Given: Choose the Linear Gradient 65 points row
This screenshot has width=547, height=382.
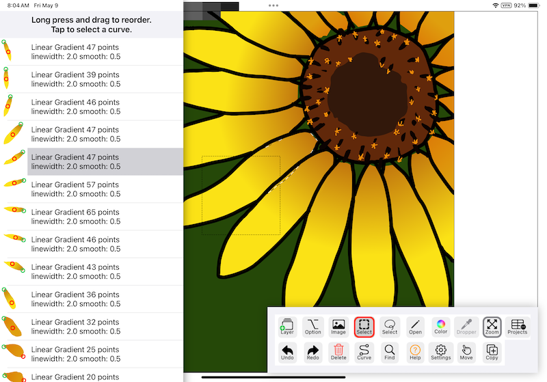Looking at the screenshot, I should 92,217.
